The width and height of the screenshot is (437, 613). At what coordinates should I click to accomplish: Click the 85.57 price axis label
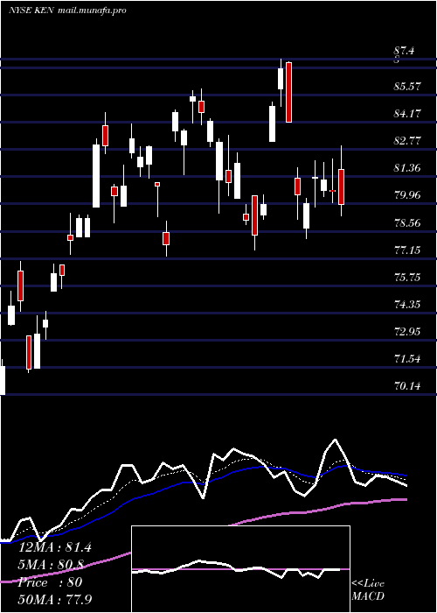click(x=408, y=86)
